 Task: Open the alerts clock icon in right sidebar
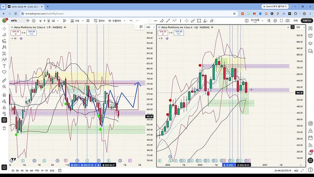[311, 36]
